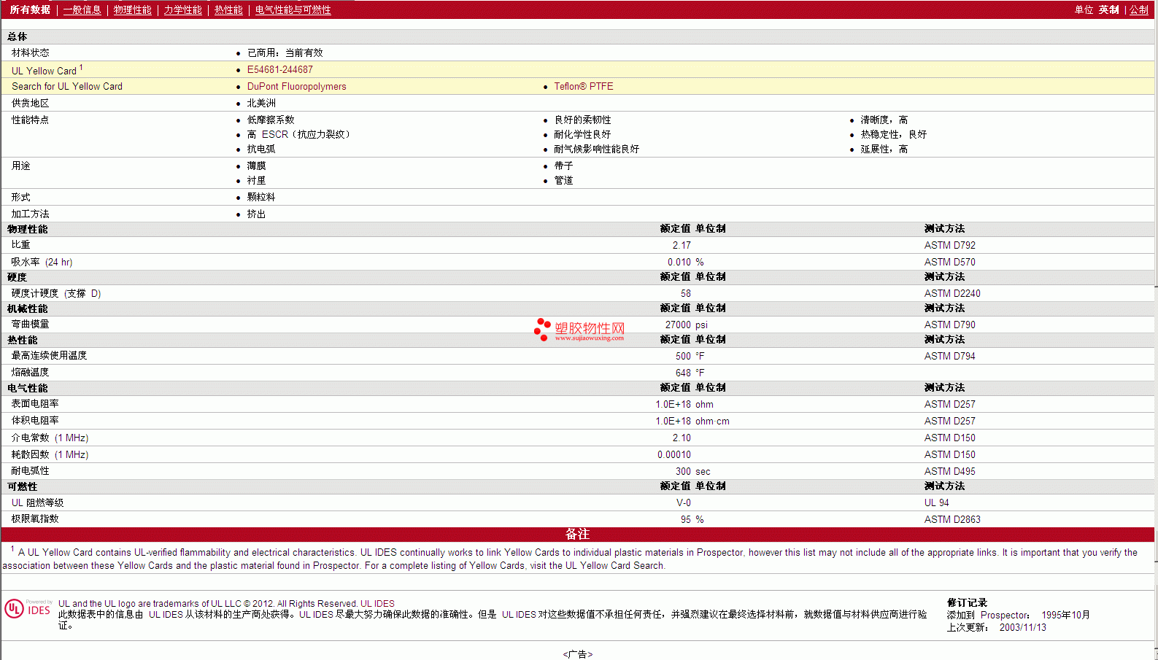Select the 吸水率 value 0.010
The height and width of the screenshot is (660, 1158).
pos(679,262)
